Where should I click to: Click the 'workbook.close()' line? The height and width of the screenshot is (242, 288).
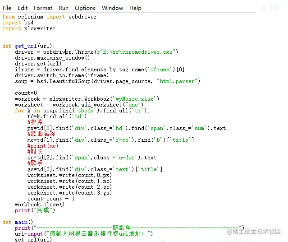40,205
